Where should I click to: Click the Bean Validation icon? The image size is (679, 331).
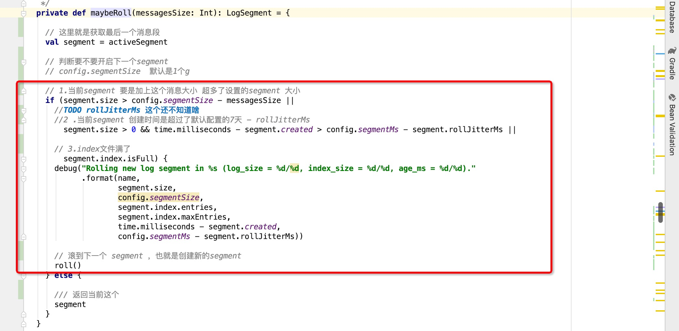coord(672,97)
